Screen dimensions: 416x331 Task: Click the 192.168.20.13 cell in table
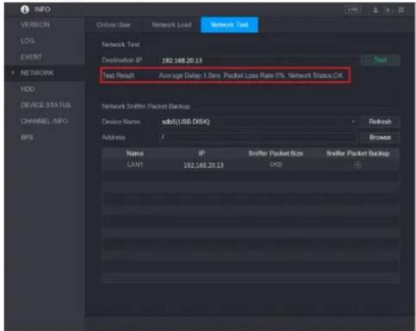[204, 165]
